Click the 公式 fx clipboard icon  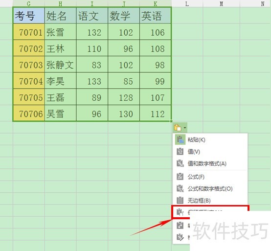[180, 177]
